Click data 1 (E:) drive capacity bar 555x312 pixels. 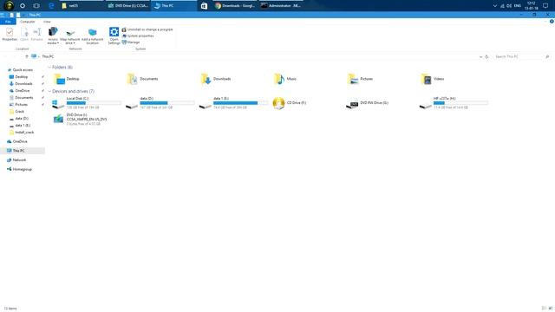pyautogui.click(x=241, y=103)
